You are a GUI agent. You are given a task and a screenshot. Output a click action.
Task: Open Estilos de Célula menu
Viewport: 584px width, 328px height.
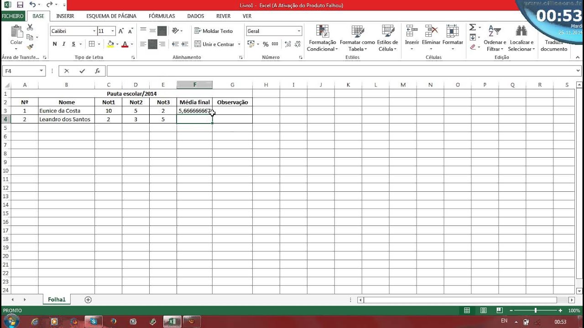[x=388, y=38]
